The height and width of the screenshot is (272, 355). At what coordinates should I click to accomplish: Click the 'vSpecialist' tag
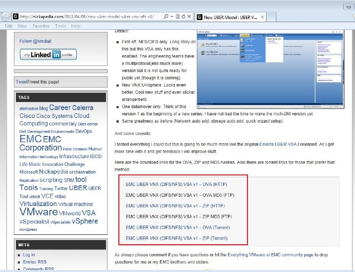tap(34, 222)
